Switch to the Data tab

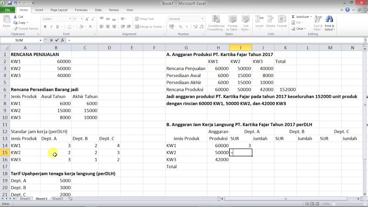click(x=98, y=10)
